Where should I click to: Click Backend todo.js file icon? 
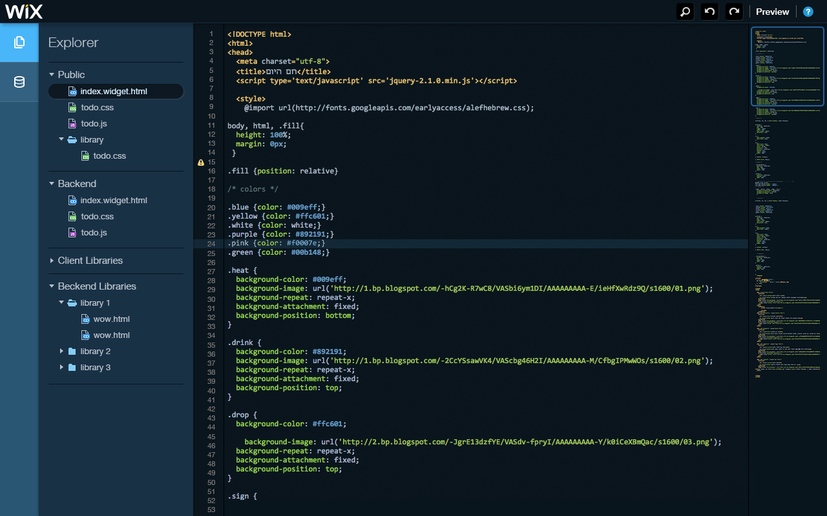click(73, 233)
